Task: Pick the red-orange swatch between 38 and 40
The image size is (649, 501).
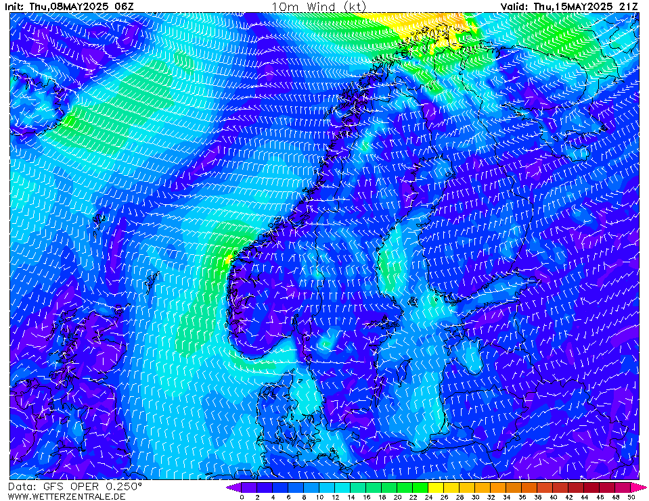Action: click(545, 487)
